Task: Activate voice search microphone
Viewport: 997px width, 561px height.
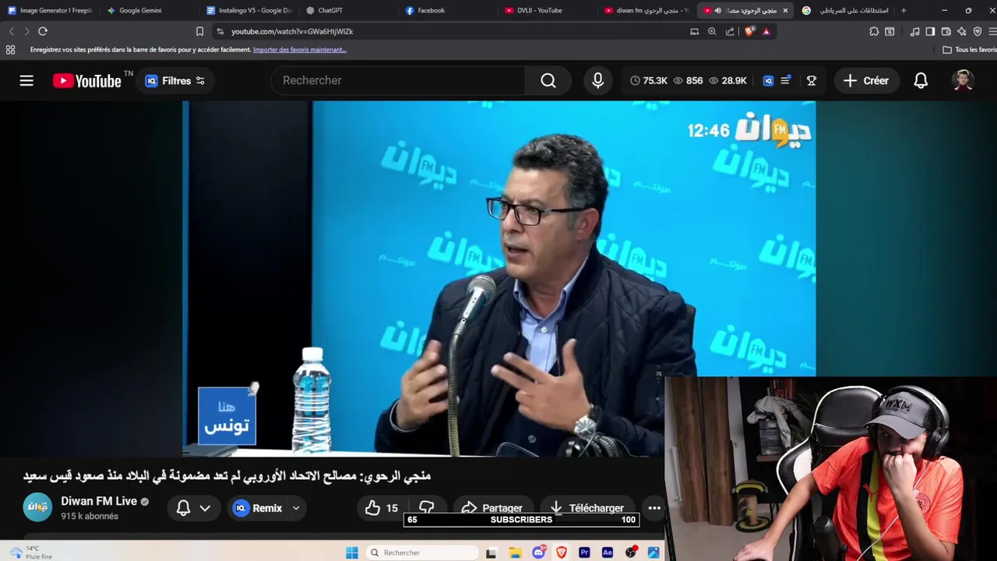Action: click(597, 80)
